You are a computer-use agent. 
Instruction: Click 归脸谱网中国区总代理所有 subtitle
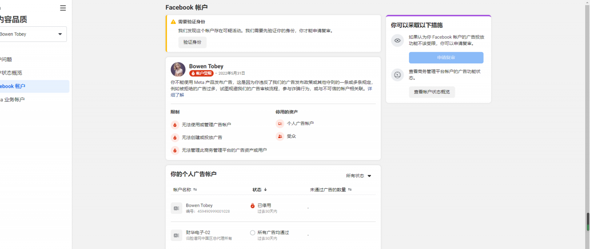pos(209,239)
